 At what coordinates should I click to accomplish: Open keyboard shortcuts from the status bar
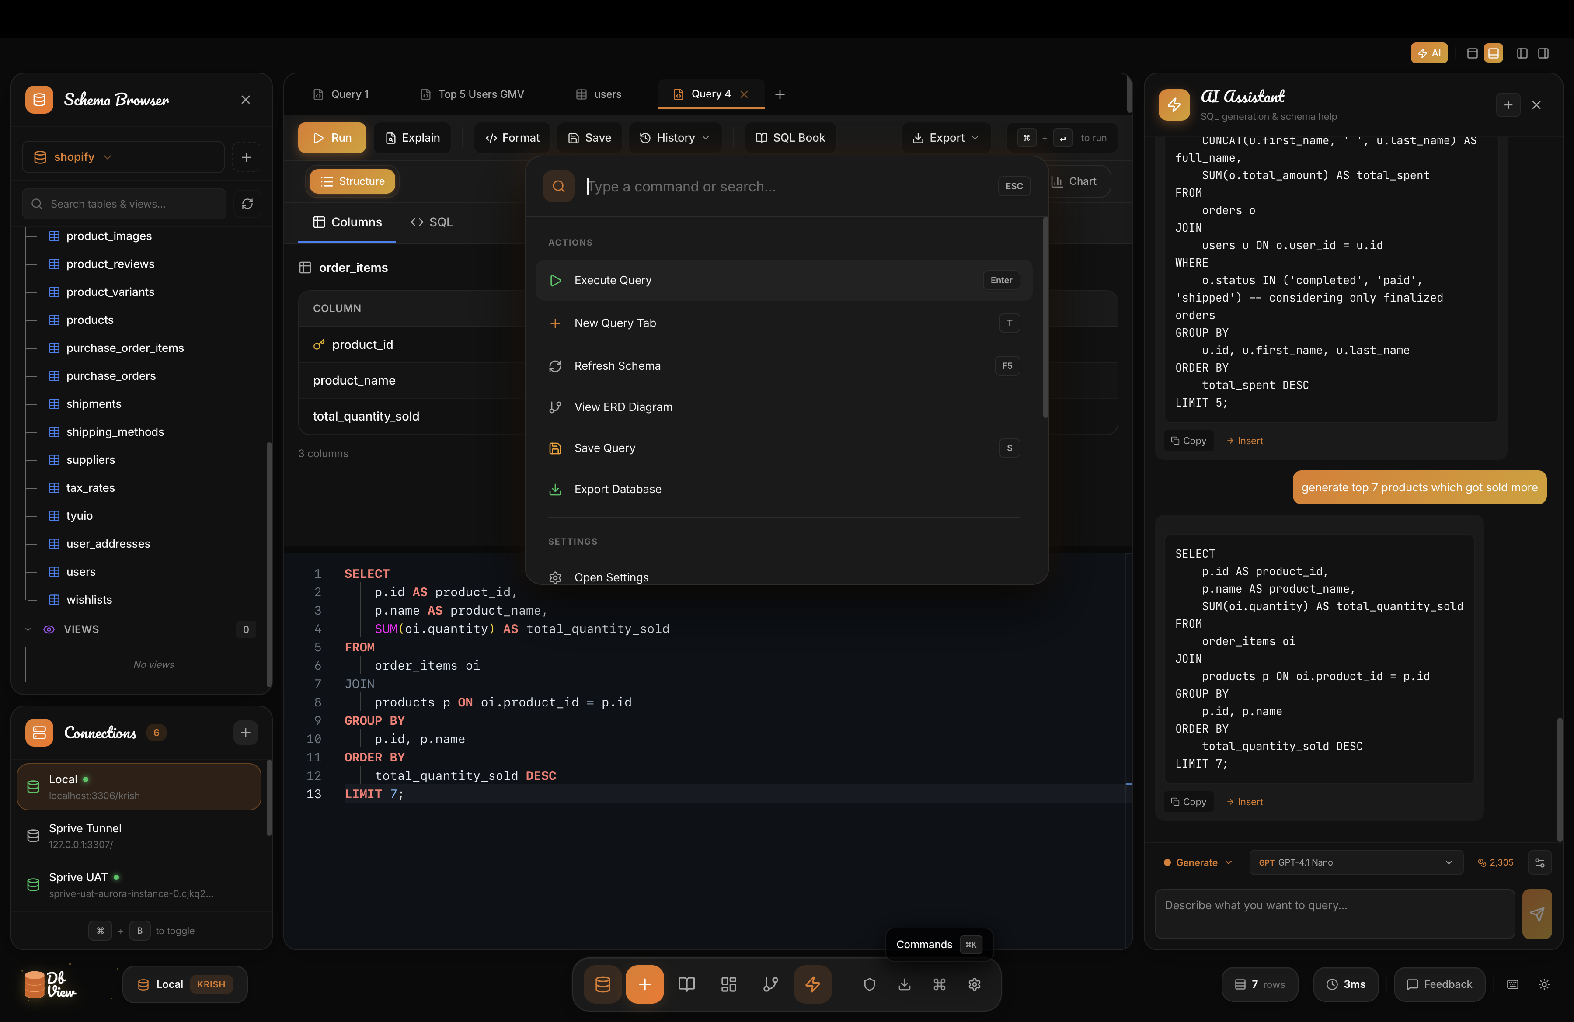pyautogui.click(x=1512, y=984)
